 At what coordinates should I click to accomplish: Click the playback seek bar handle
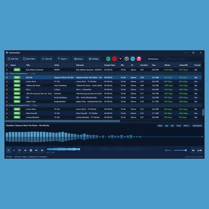tap(79, 149)
